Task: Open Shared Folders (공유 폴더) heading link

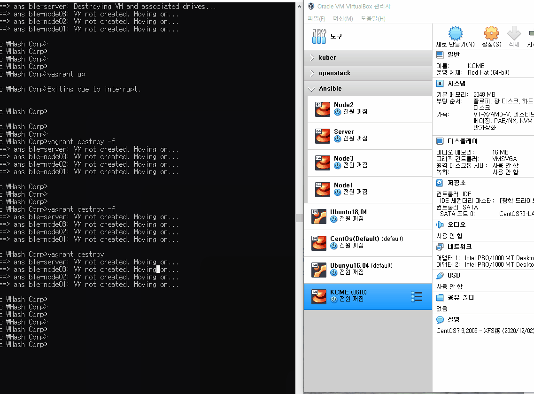Action: tap(460, 298)
